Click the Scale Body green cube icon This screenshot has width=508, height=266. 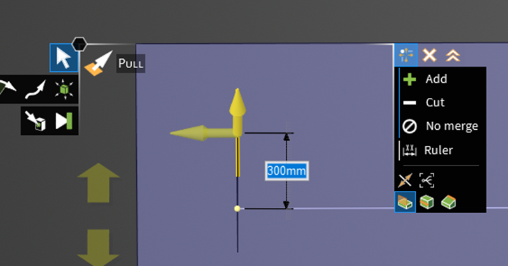pyautogui.click(x=64, y=89)
